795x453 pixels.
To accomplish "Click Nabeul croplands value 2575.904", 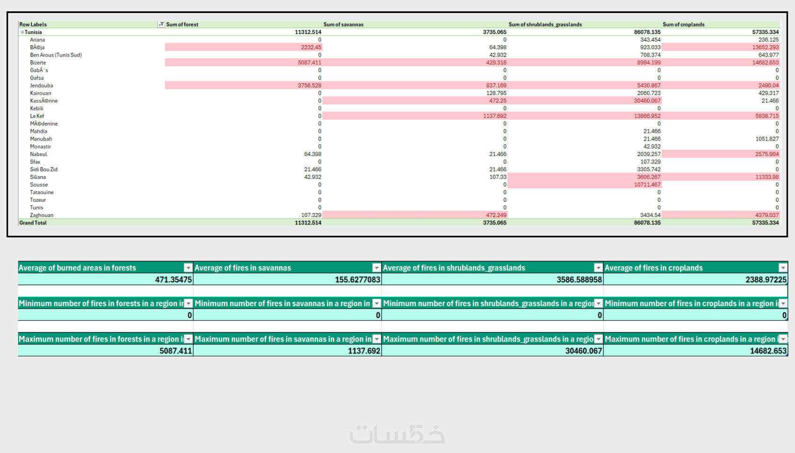I will 767,154.
